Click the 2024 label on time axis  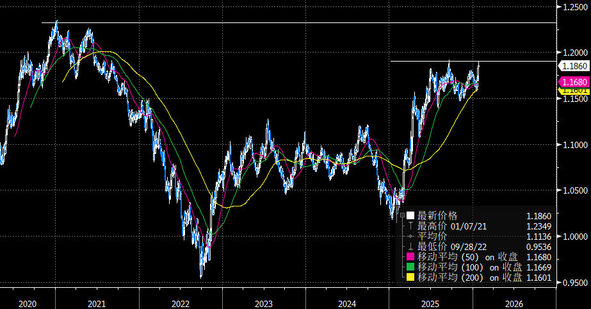347,304
